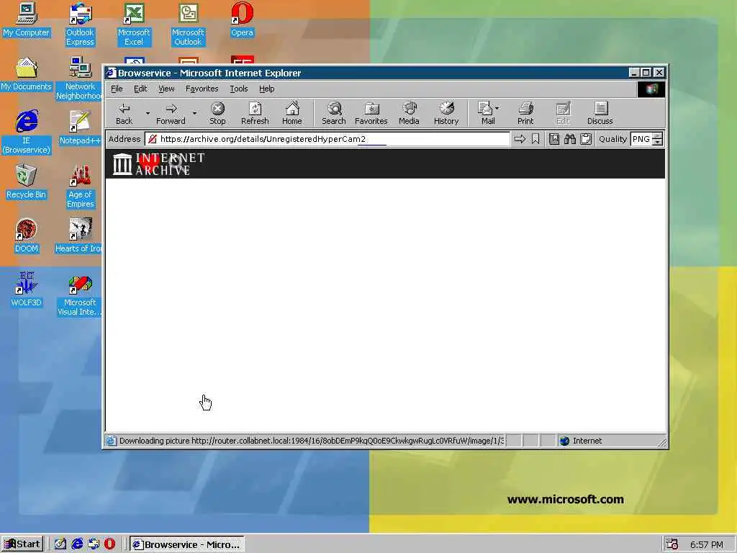Image resolution: width=737 pixels, height=553 pixels.
Task: Click the Quality field showing PNG
Action: point(641,139)
